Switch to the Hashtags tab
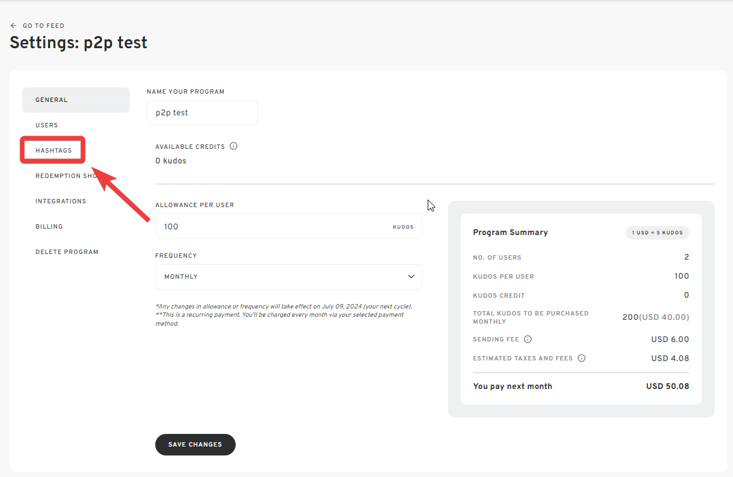This screenshot has height=477, width=733. [x=53, y=151]
